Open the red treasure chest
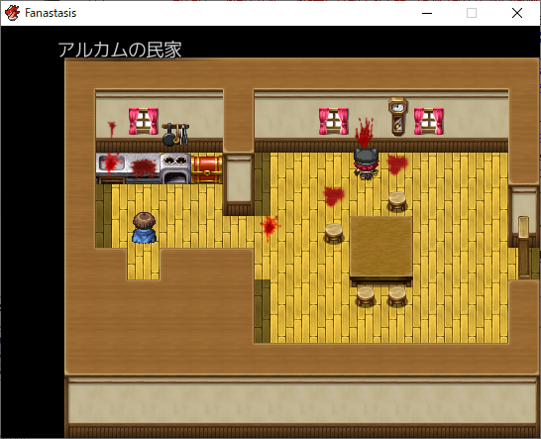 tap(207, 169)
